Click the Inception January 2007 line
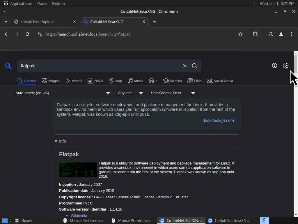This screenshot has height=224, width=298. (x=80, y=184)
